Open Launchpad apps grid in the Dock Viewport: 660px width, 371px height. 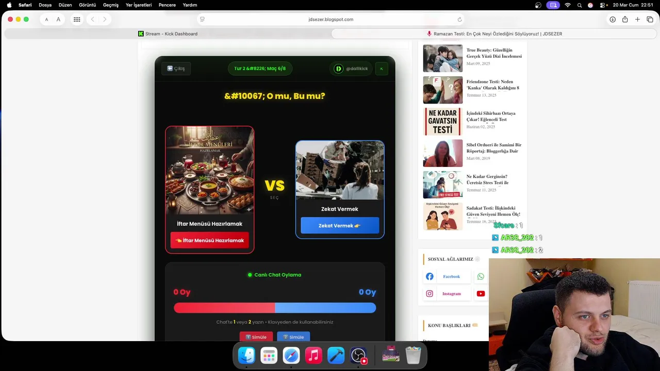(269, 356)
